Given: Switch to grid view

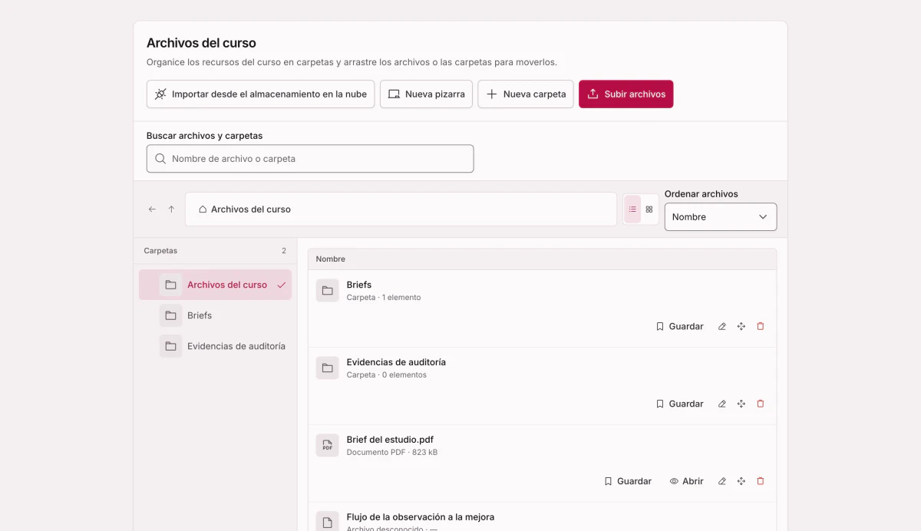Looking at the screenshot, I should 649,209.
